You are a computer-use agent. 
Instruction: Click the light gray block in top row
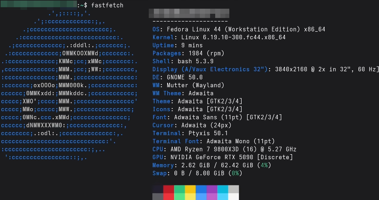coord(234,189)
